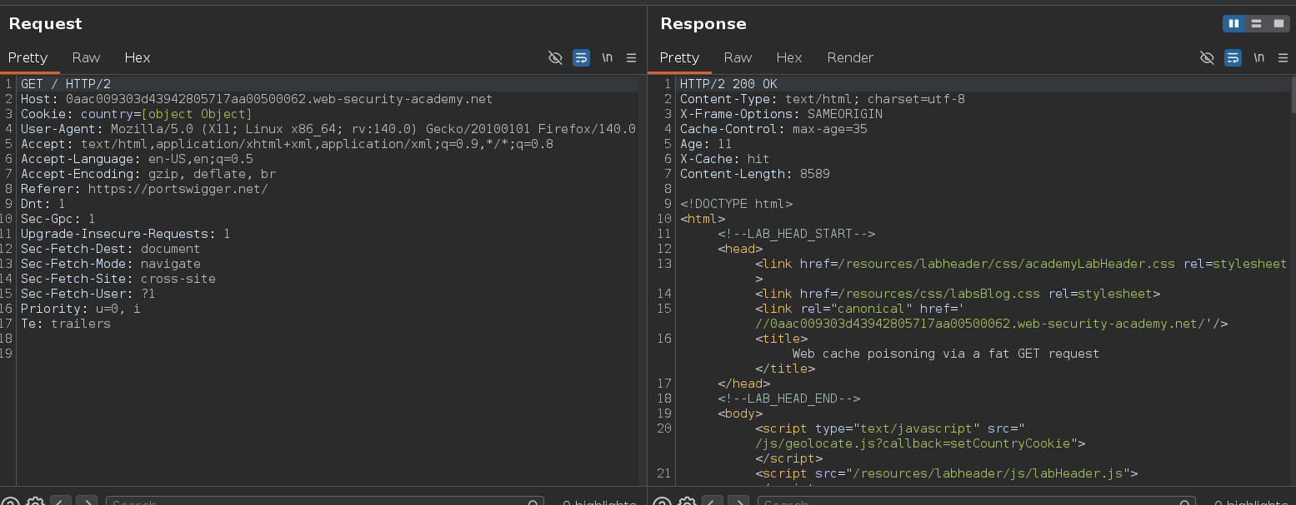
Task: Toggle word wrap in the Response panel
Action: (1233, 57)
